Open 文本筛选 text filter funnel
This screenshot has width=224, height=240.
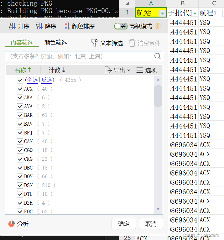[107, 43]
